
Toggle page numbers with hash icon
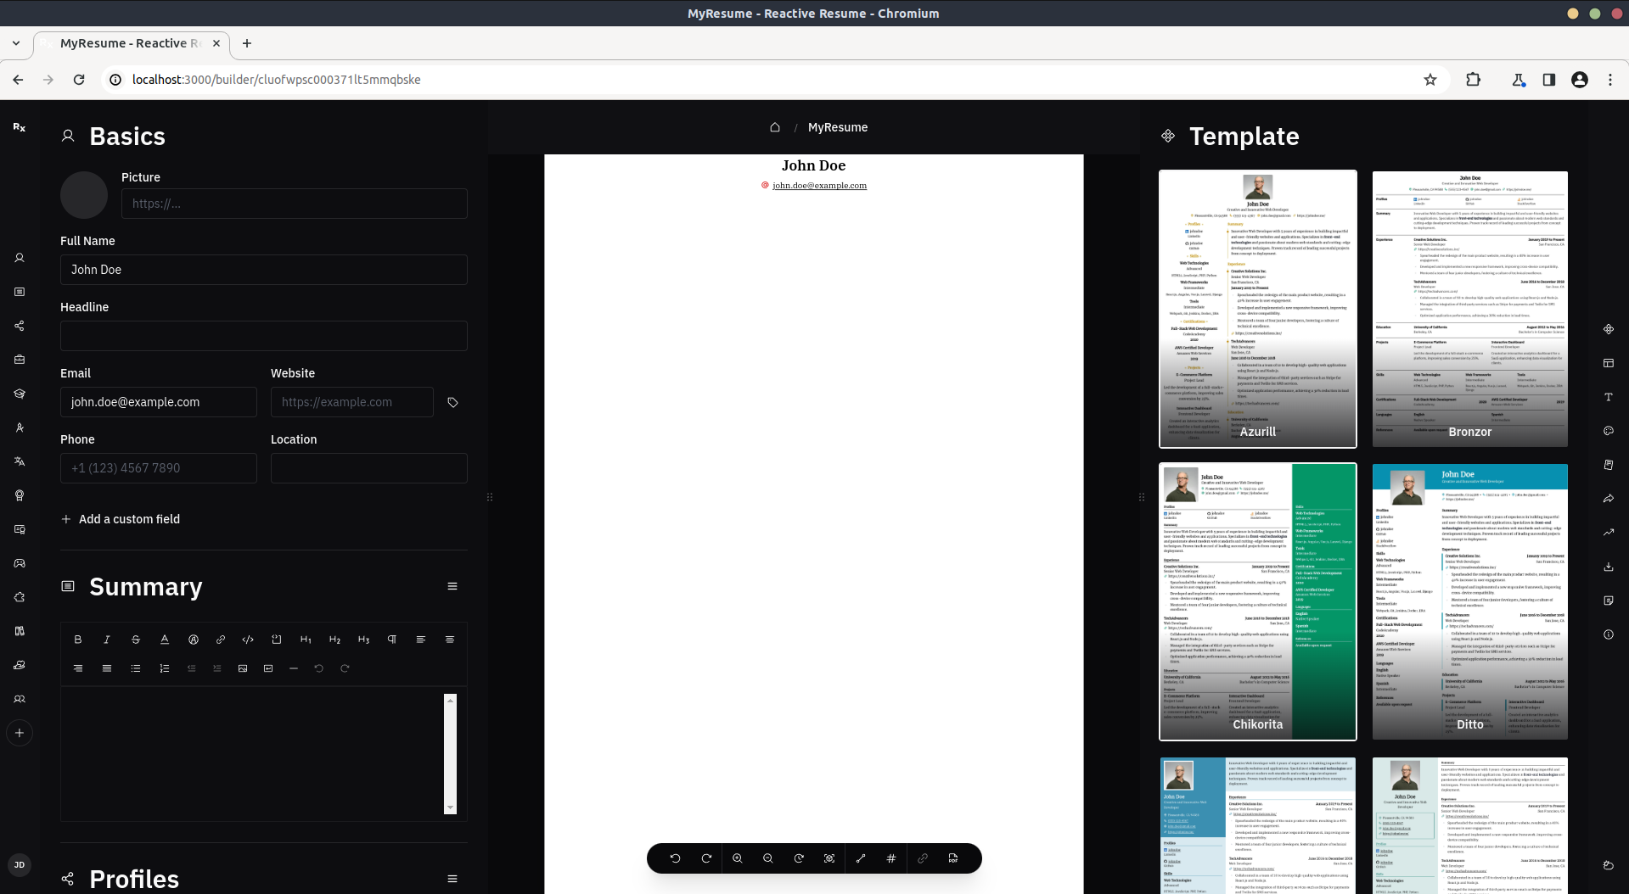click(x=891, y=858)
